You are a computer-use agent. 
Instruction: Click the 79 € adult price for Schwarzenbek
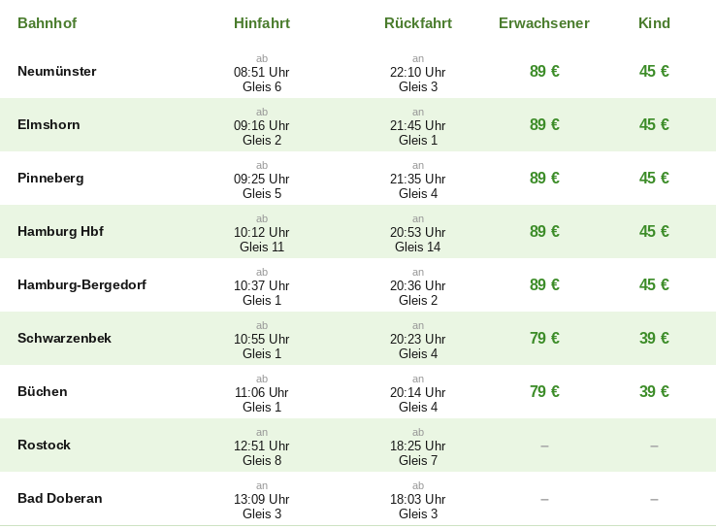pos(544,339)
